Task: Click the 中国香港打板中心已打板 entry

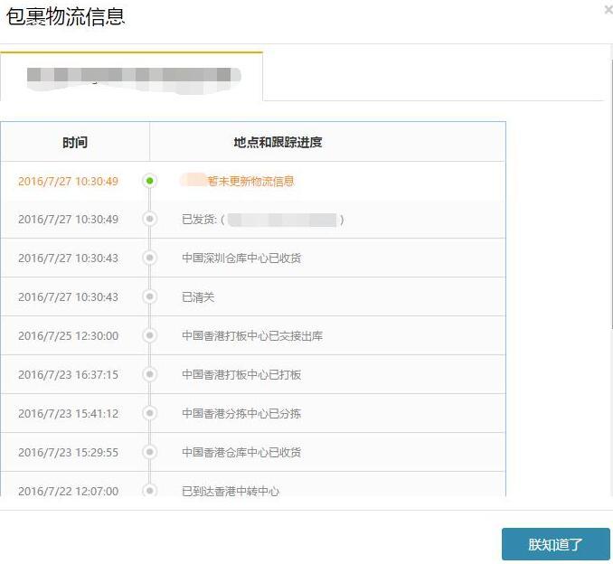Action: coord(241,375)
